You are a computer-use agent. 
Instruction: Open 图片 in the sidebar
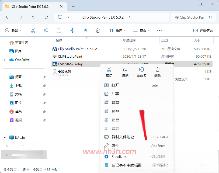point(16,103)
